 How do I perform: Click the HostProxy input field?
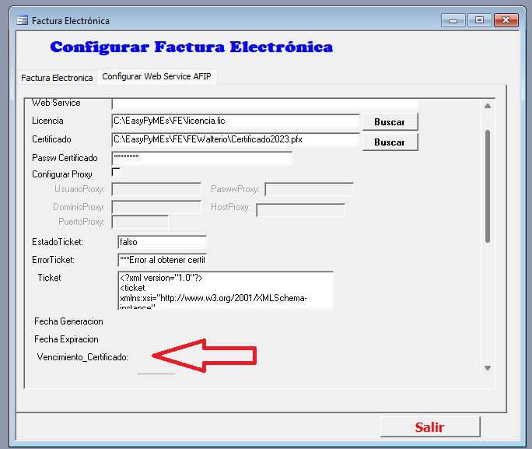[x=300, y=209]
